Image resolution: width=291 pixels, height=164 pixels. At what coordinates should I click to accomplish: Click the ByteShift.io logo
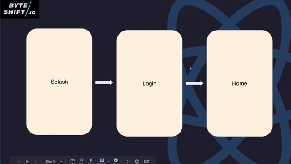click(x=20, y=9)
